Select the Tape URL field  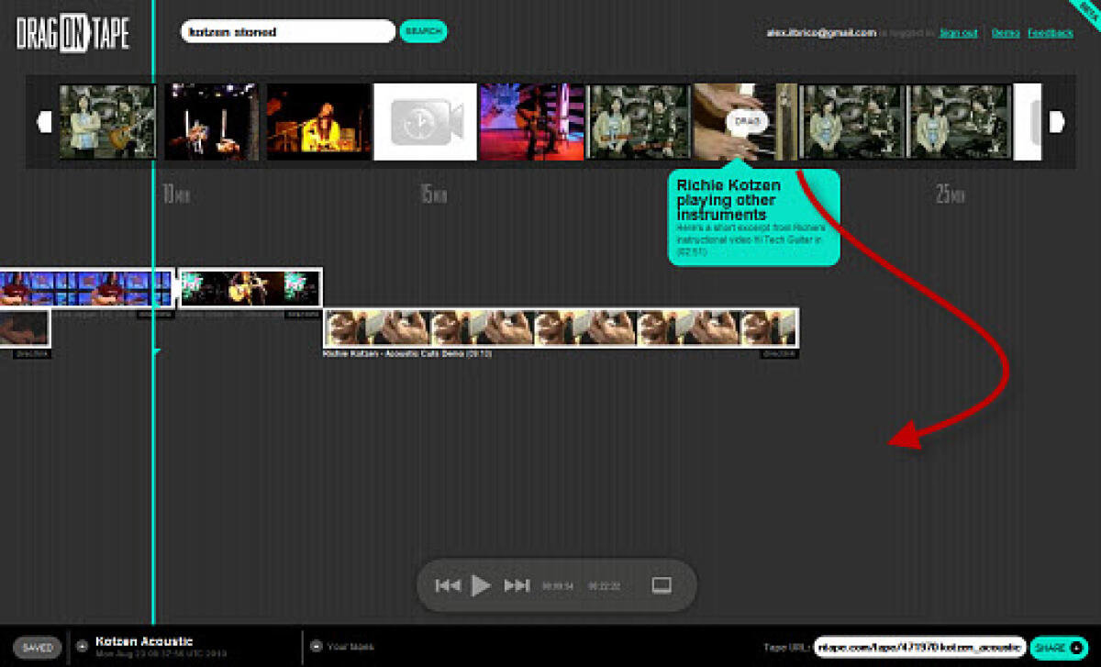(x=919, y=647)
